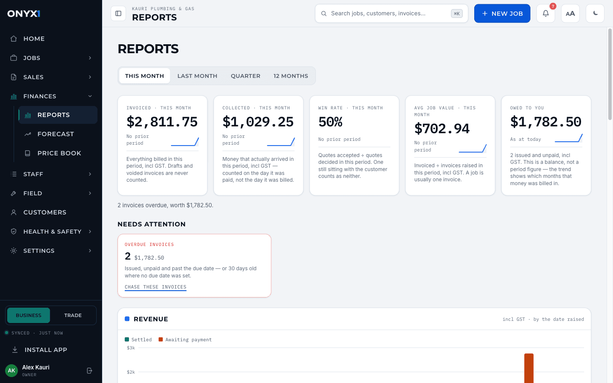Viewport: 613px width, 383px height.
Task: Click the Owed To You $1,782.50 value
Action: [x=546, y=122]
